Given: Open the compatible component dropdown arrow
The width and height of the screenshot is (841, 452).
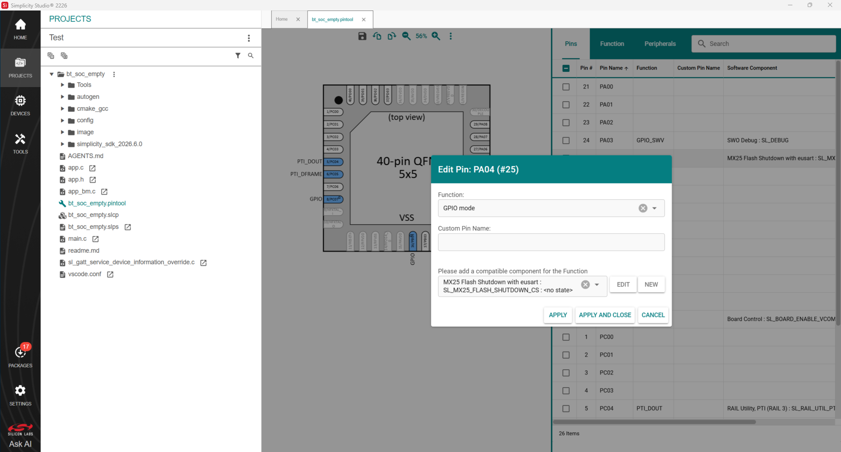Looking at the screenshot, I should pyautogui.click(x=597, y=285).
